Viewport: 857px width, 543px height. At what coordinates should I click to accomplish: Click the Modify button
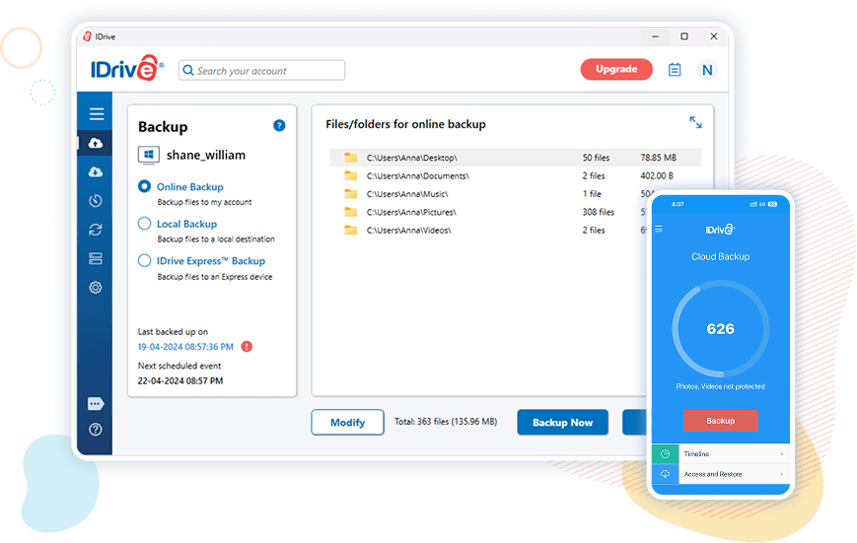(347, 422)
